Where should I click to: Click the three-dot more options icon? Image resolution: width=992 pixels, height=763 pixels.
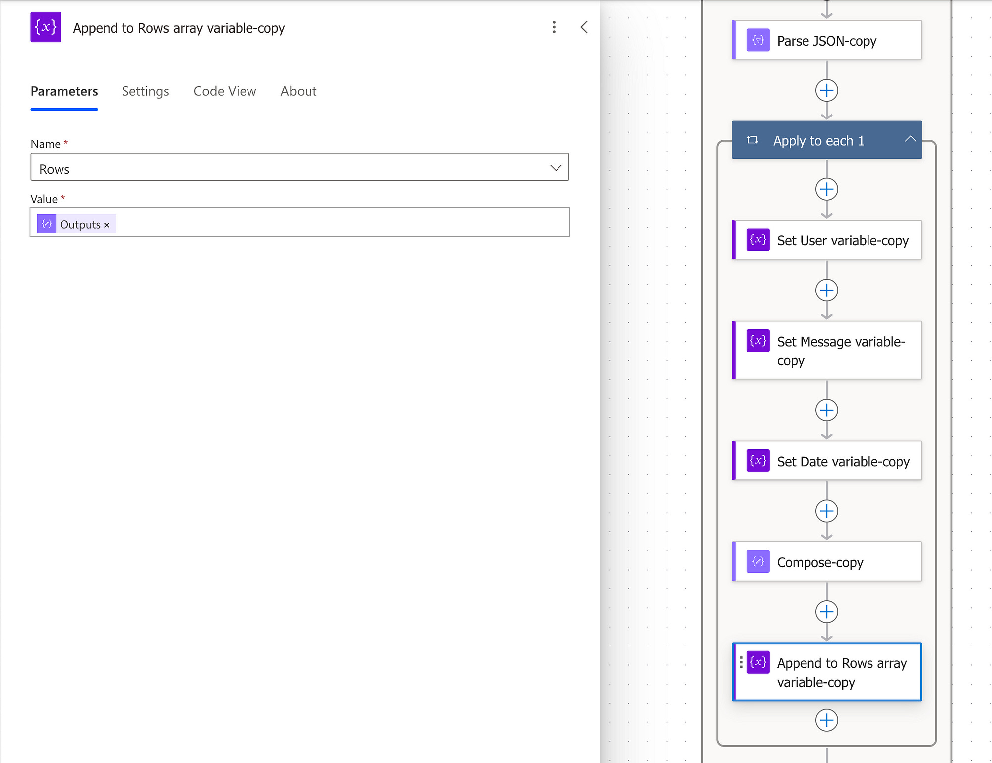click(x=554, y=27)
